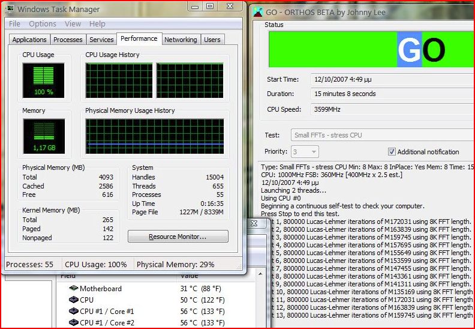Image resolution: width=475 pixels, height=329 pixels.
Task: Click log line for test 13 M159745
Action: coord(372,315)
